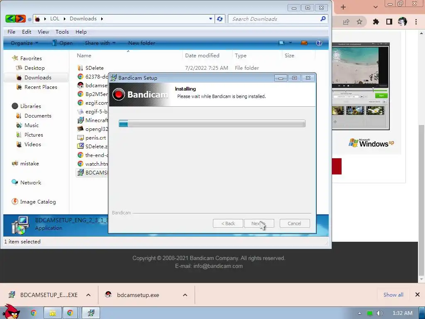Screen dimensions: 425x319
Task: Click the Bandicam video editor screenshot thumbnail
Action: coord(361,86)
